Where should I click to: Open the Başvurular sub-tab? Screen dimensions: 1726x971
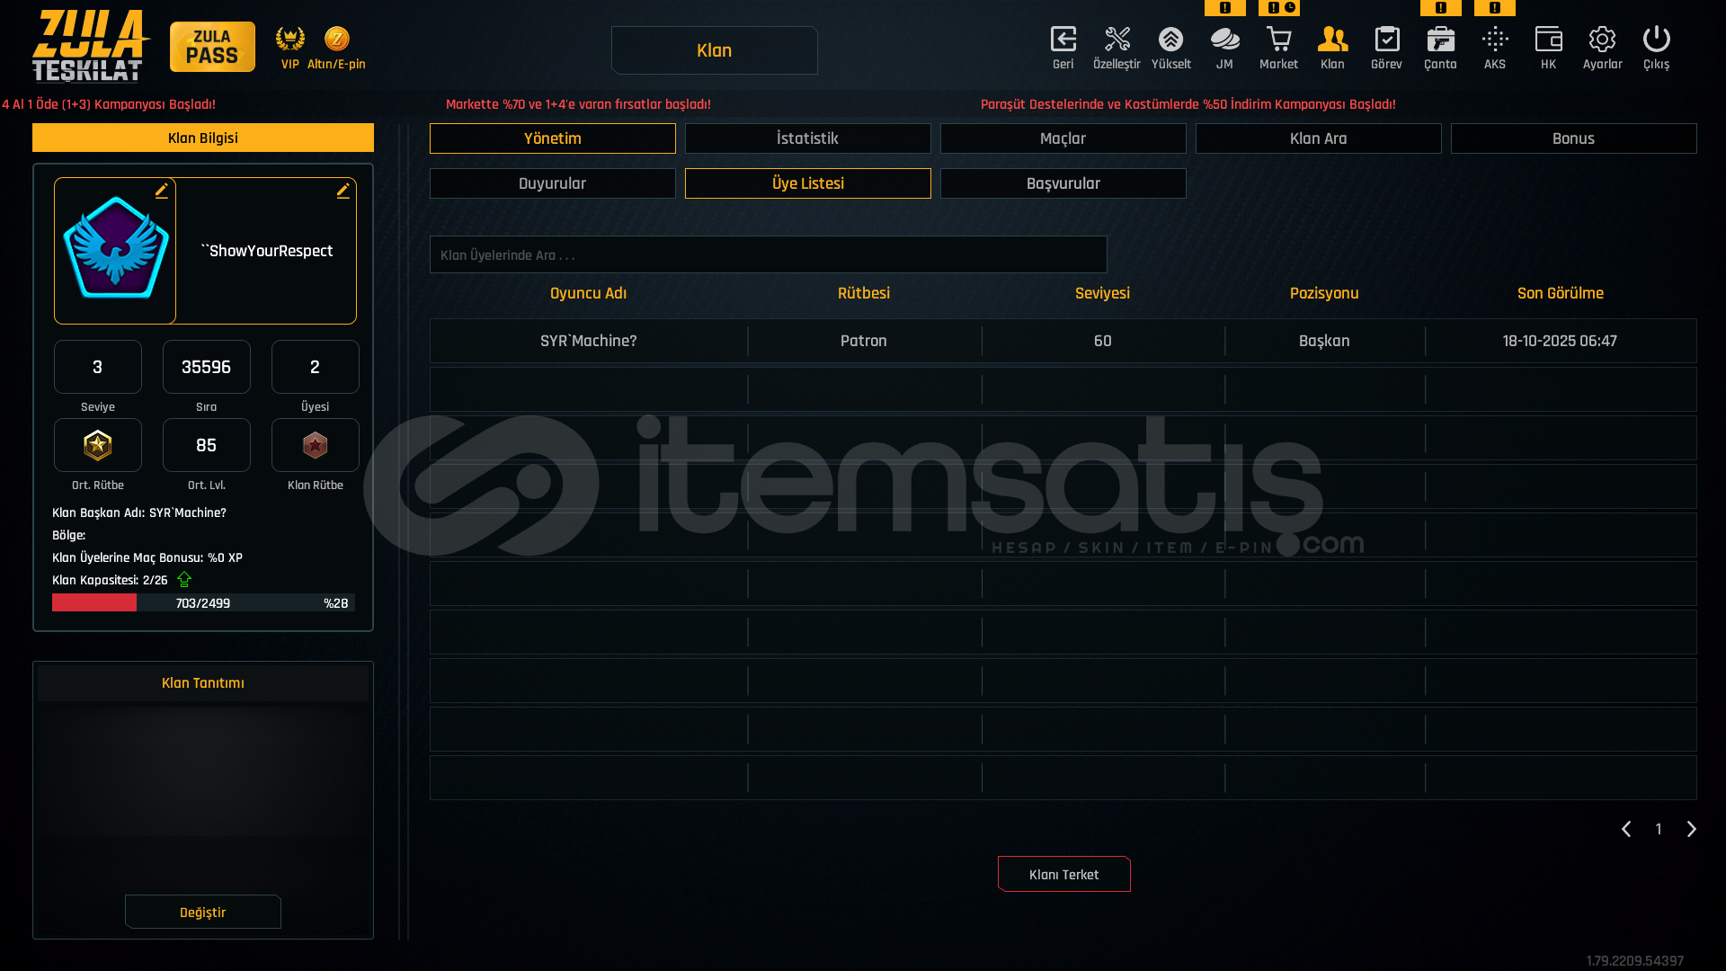click(1063, 183)
